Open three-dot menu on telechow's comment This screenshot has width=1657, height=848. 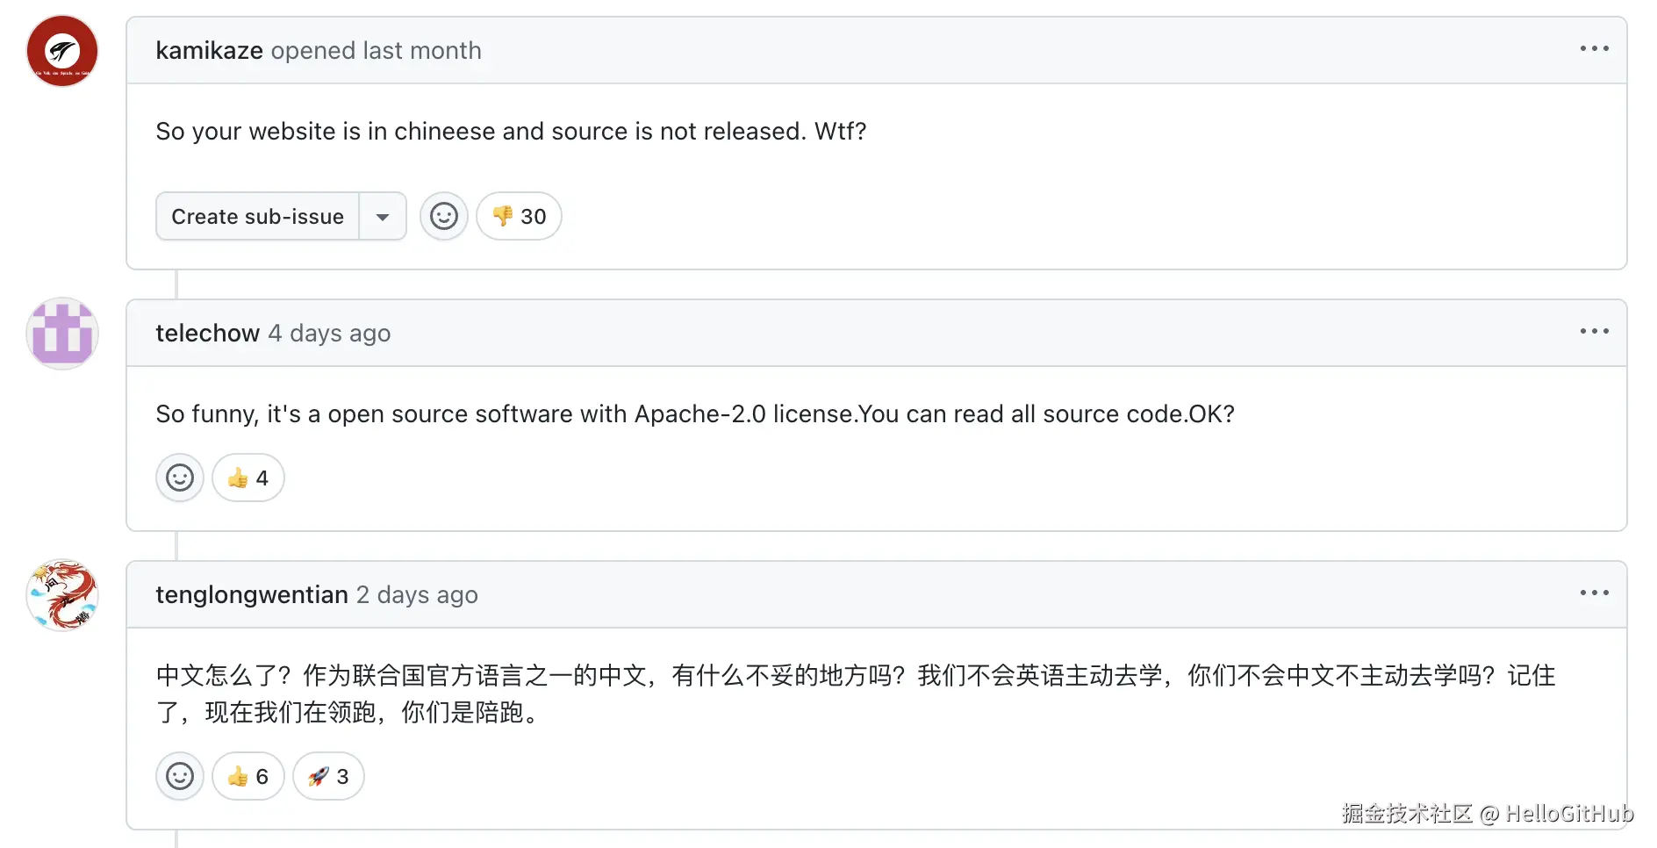[x=1594, y=332]
